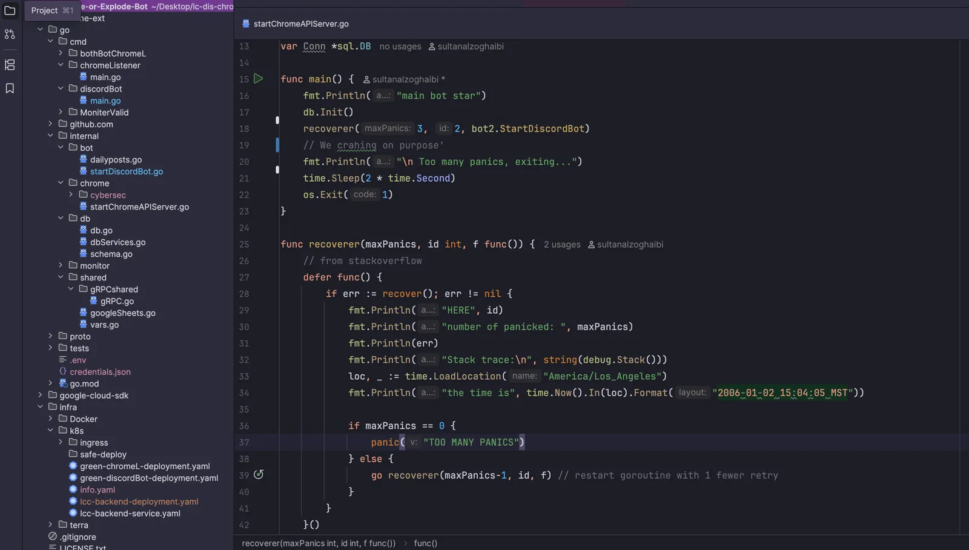Click the green run gutter icon beside func main

(259, 79)
